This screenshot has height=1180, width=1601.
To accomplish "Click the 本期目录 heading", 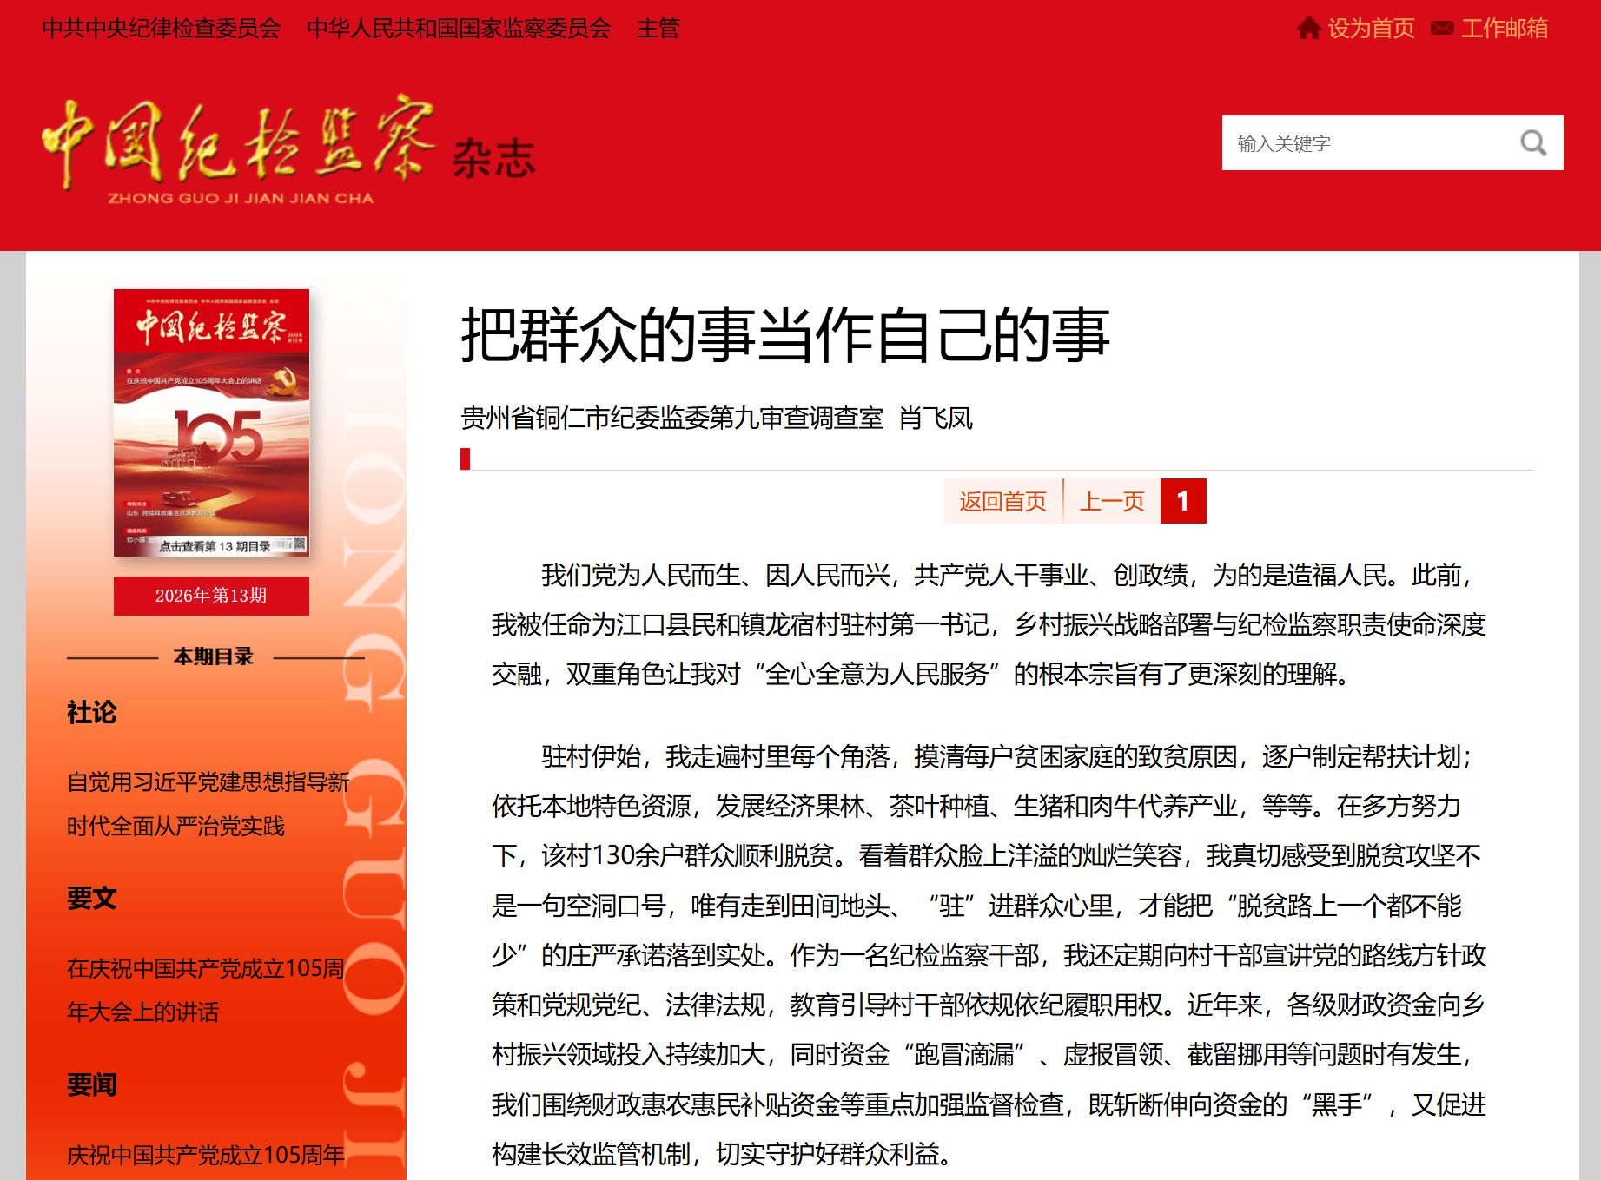I will (214, 657).
